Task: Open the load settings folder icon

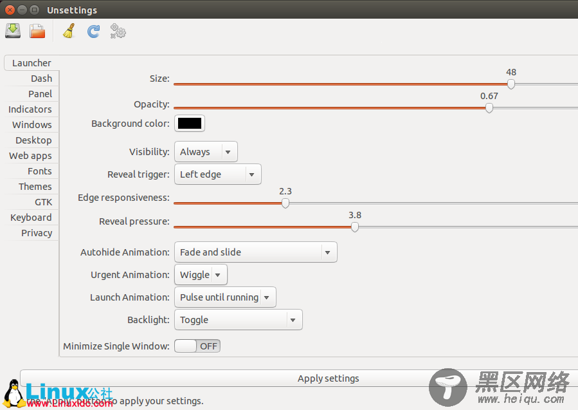Action: click(37, 31)
